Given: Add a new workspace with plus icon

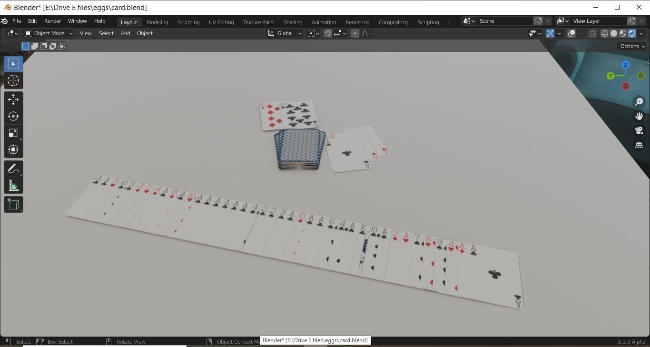Looking at the screenshot, I should tap(448, 22).
